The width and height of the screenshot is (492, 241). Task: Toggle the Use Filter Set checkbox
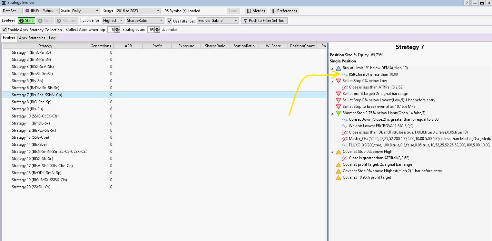tap(170, 21)
